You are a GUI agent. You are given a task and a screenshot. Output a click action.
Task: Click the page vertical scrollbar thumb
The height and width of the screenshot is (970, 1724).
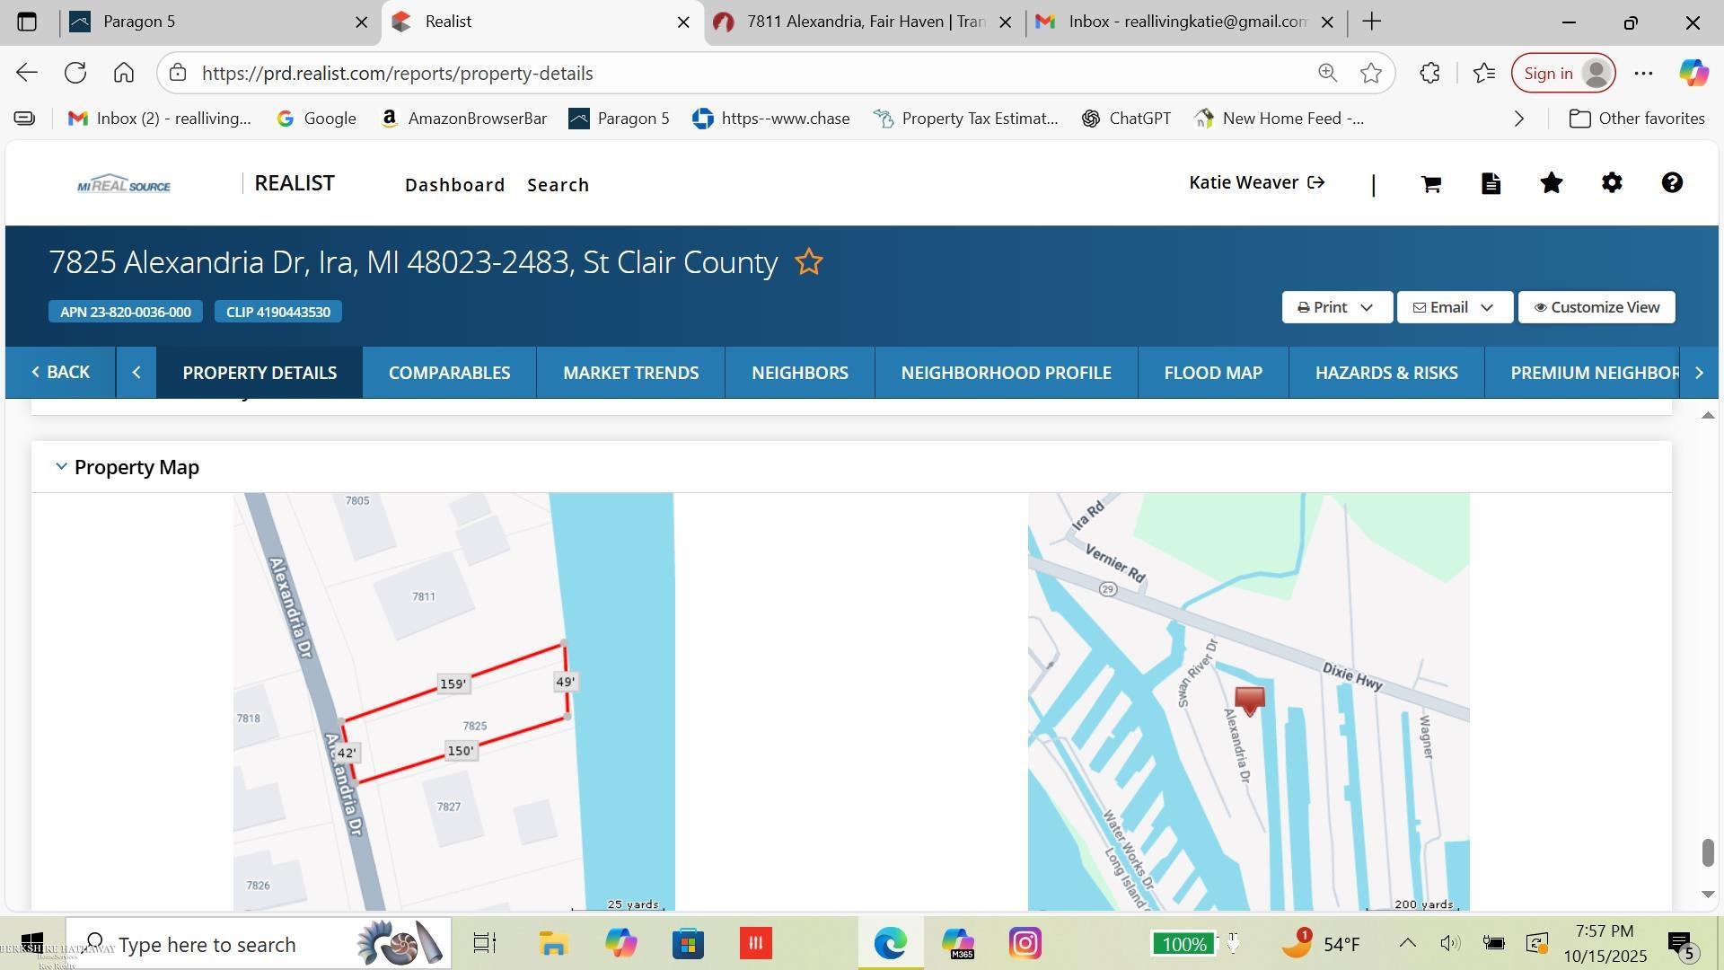pos(1708,853)
